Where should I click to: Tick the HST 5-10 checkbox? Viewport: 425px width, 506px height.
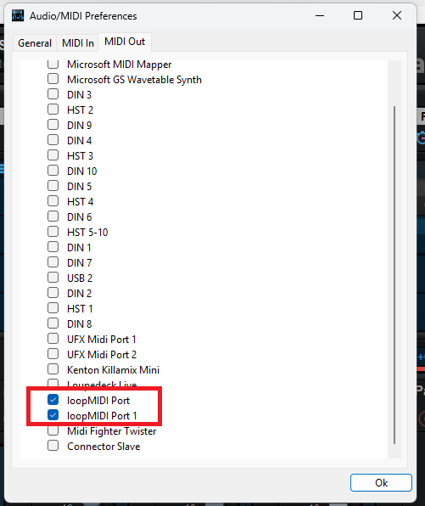point(53,232)
